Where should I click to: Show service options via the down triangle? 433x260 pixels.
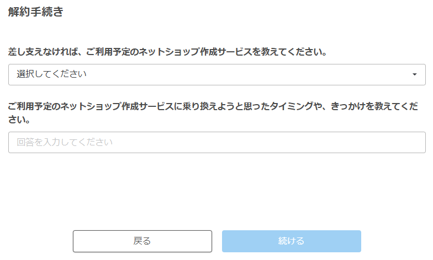click(x=415, y=75)
